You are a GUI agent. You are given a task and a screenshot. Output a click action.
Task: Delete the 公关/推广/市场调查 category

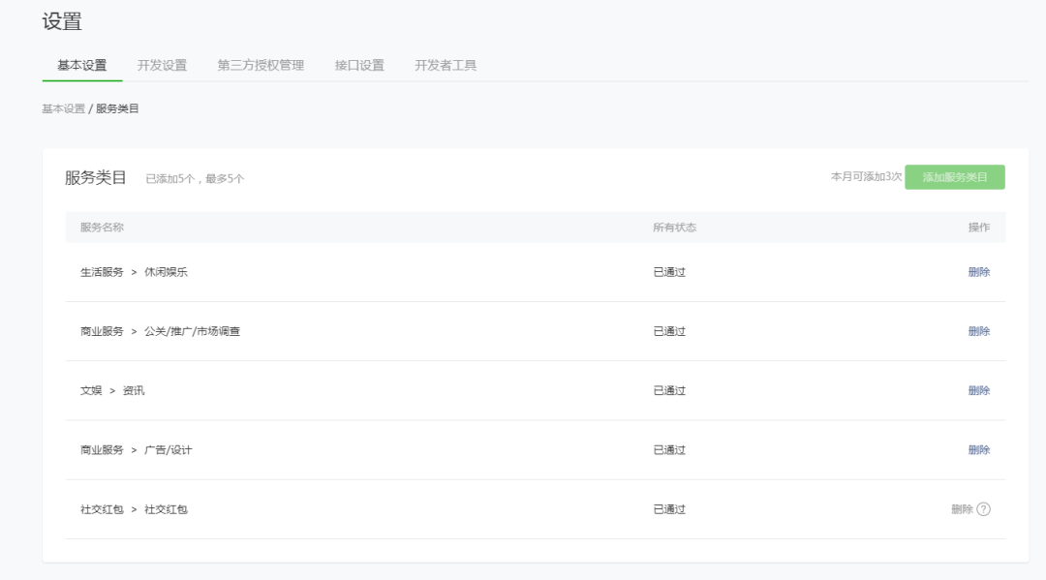978,331
